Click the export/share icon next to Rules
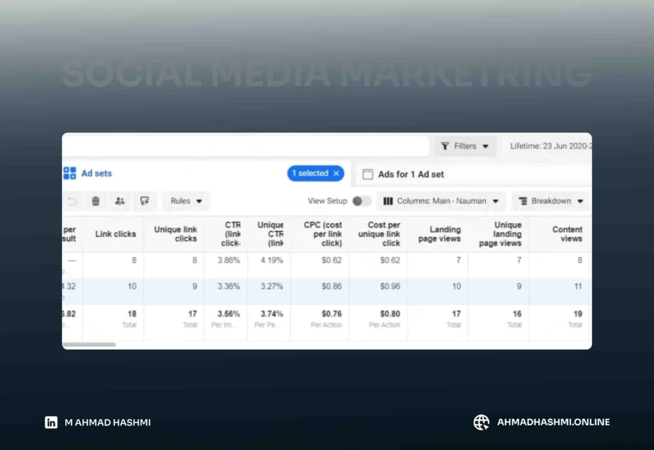 click(145, 201)
